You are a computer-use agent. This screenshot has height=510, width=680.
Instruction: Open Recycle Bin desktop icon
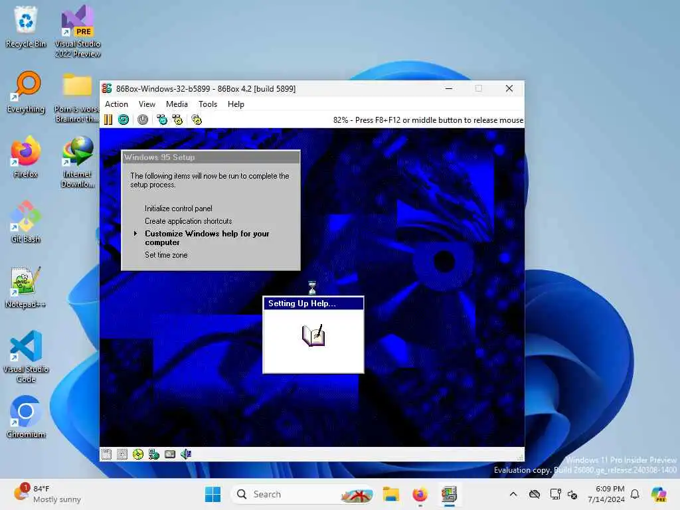26,27
